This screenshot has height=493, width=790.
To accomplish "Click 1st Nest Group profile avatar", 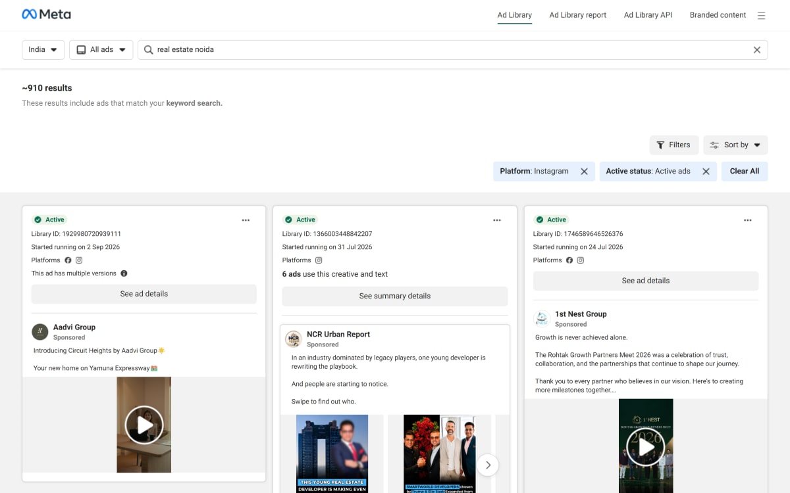I will (x=542, y=319).
